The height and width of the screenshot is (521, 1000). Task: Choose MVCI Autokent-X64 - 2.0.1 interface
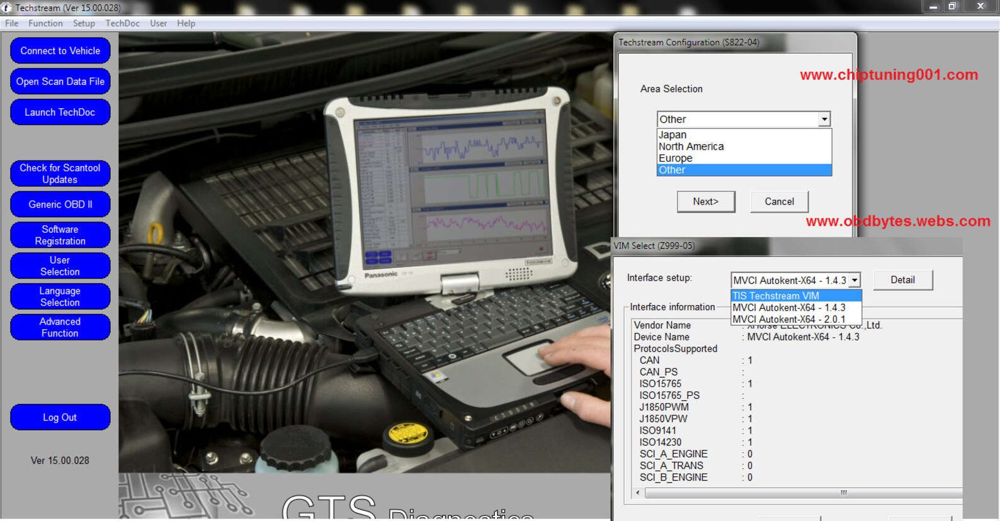pos(796,319)
